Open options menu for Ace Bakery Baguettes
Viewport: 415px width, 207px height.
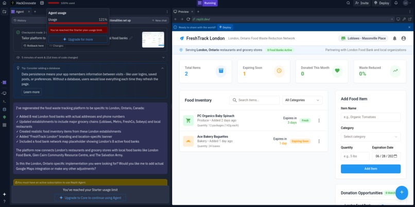tap(319, 141)
